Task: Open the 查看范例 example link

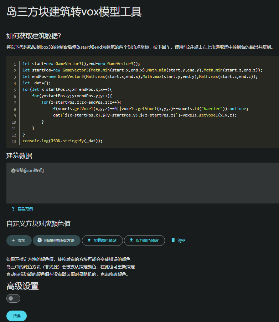Action: tap(25, 209)
